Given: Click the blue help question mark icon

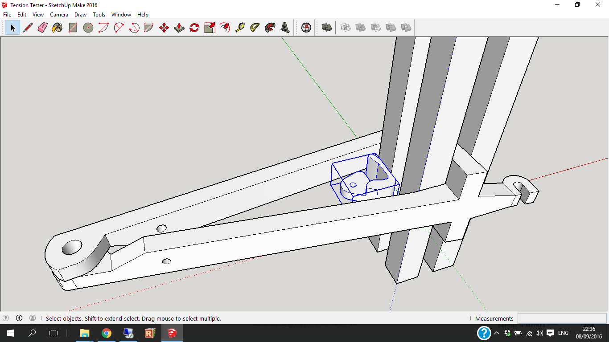Looking at the screenshot, I should coord(484,333).
